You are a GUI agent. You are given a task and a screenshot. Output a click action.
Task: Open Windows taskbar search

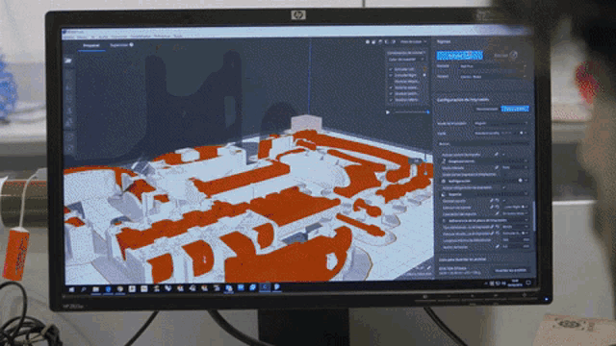[x=84, y=289]
